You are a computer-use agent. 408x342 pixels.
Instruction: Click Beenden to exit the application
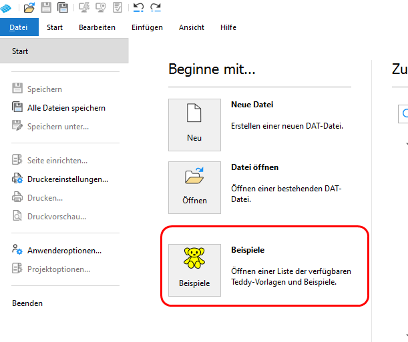coord(27,303)
